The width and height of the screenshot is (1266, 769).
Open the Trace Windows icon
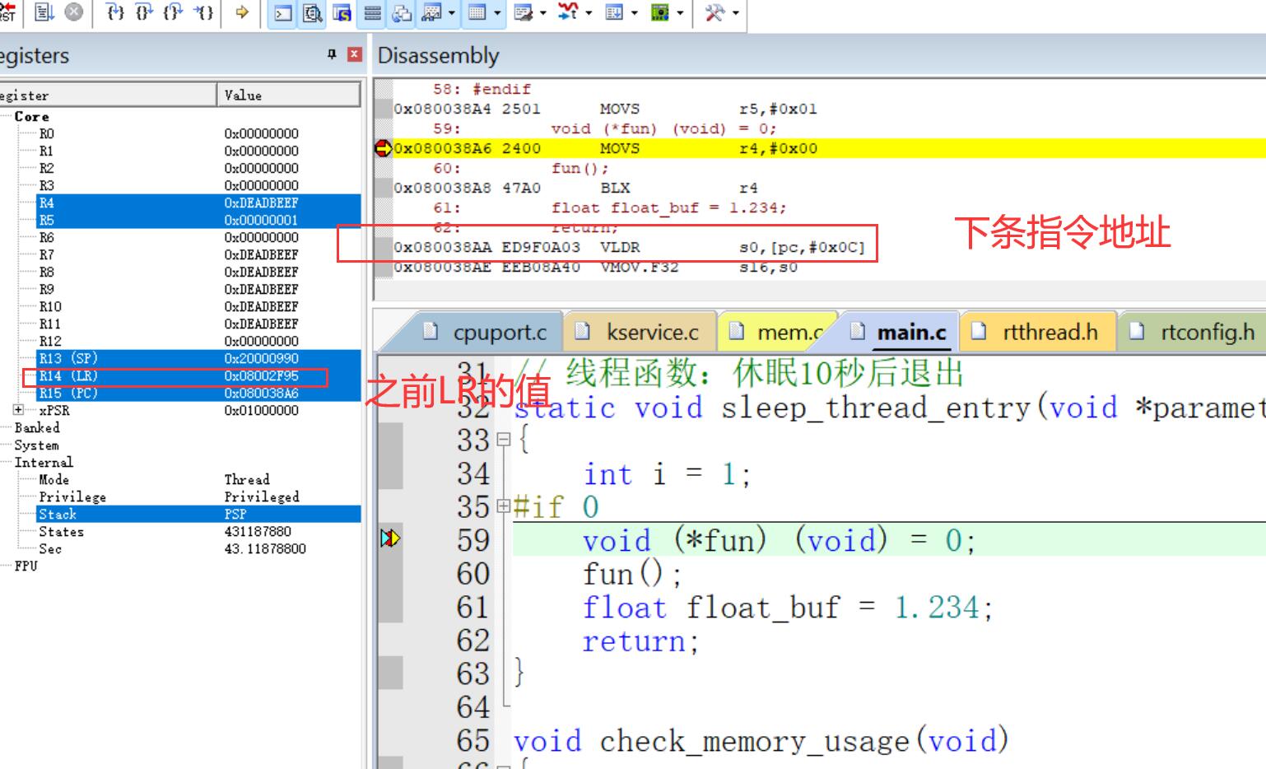pos(614,13)
